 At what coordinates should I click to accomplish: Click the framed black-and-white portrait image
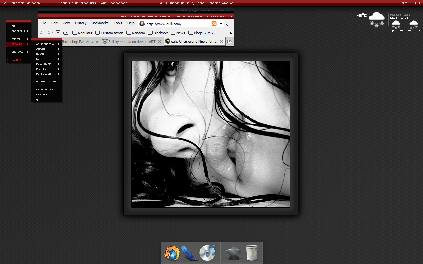point(211,134)
